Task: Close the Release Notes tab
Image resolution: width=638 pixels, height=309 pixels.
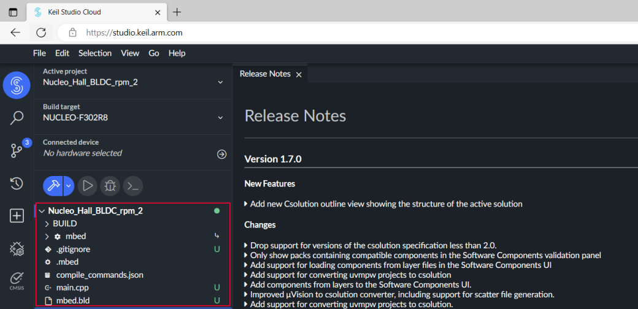Action: pos(299,74)
